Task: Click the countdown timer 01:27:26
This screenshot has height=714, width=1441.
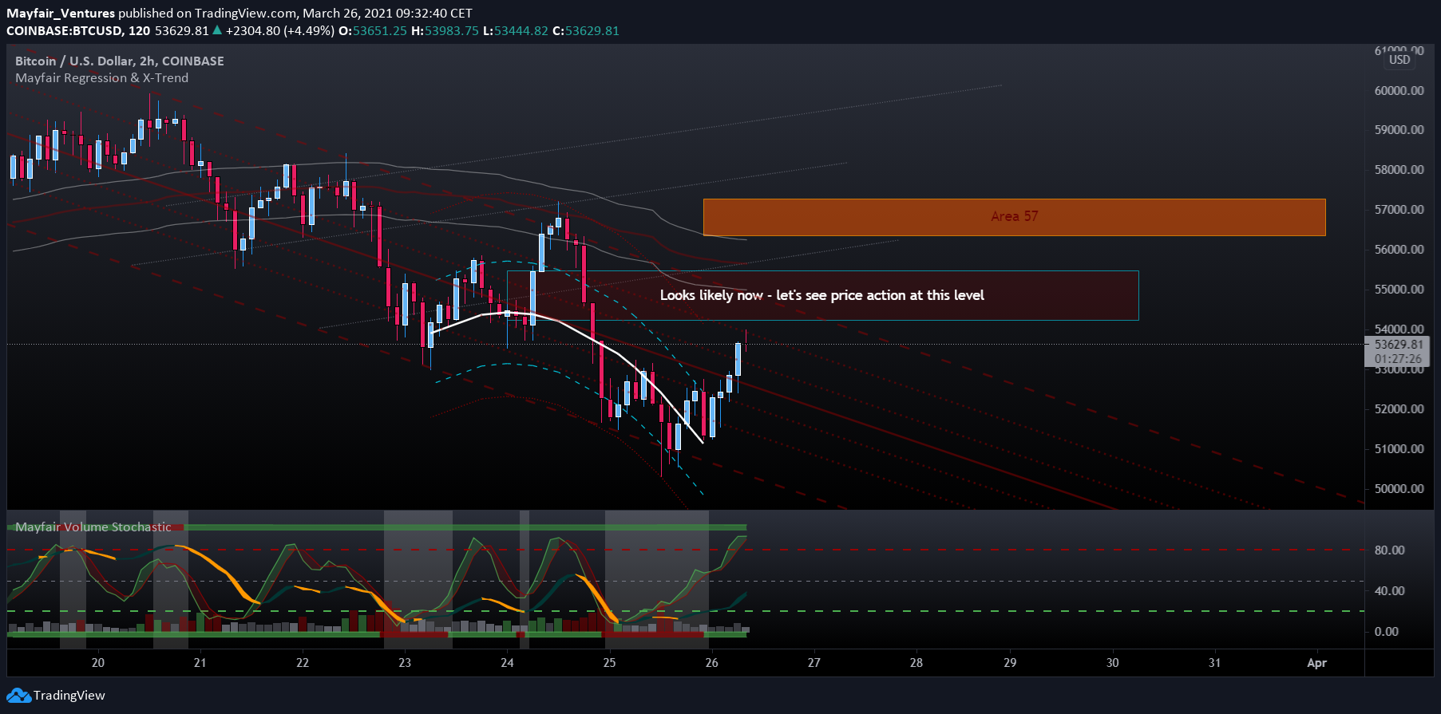Action: tap(1398, 359)
